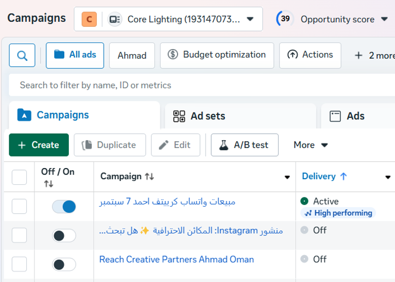
Task: Switch to the Ads tab
Action: pyautogui.click(x=358, y=116)
